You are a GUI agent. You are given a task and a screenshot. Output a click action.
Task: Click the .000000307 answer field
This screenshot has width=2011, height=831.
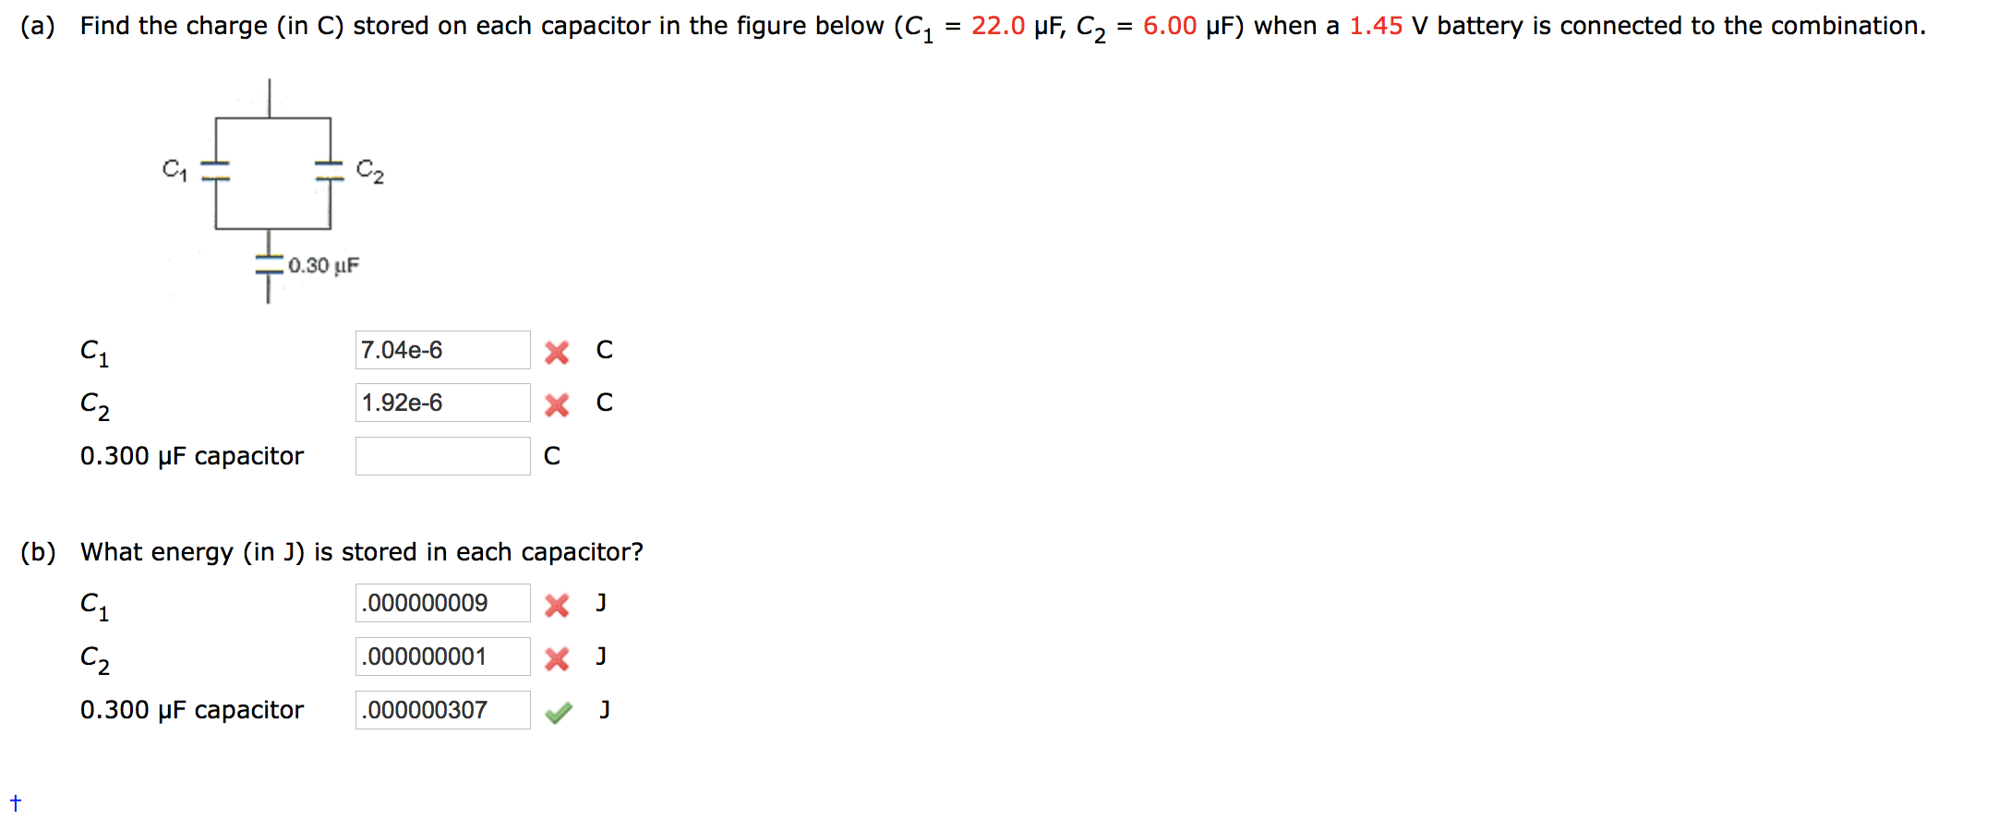tap(442, 710)
